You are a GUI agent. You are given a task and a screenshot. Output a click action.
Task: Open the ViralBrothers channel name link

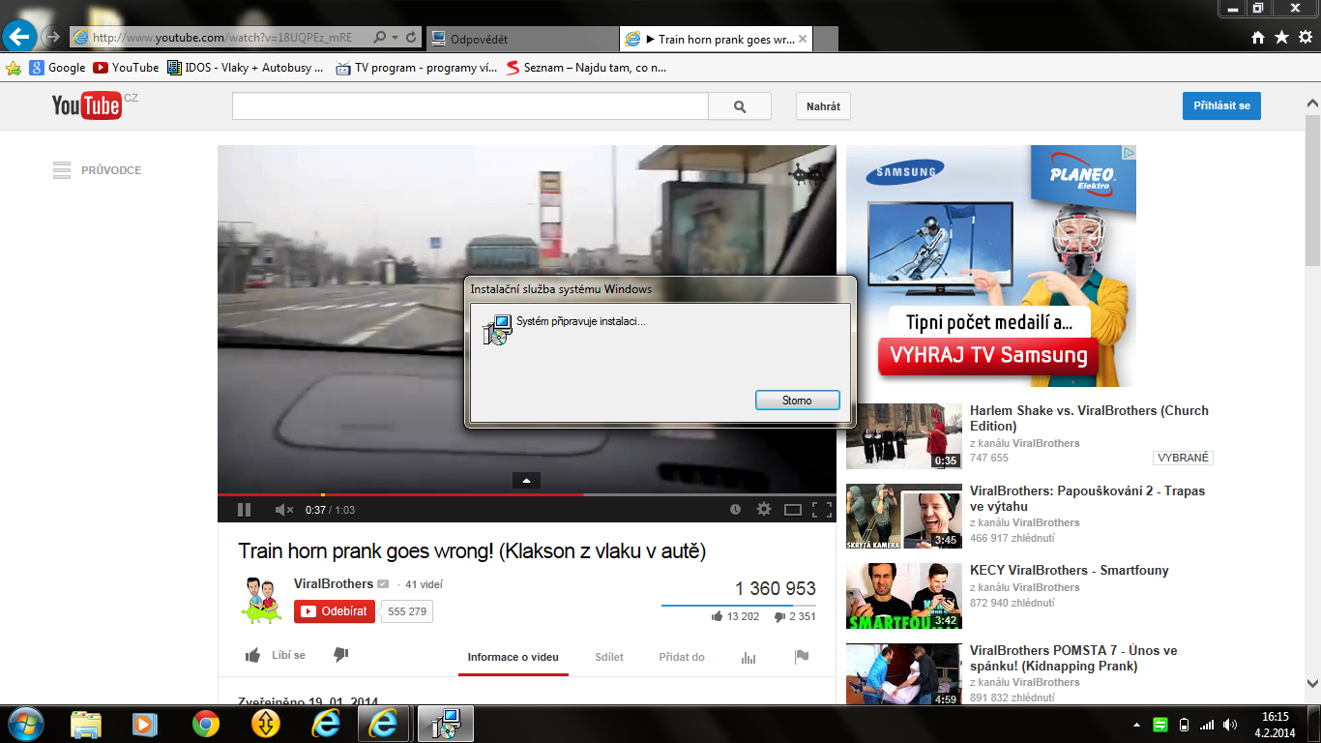click(334, 583)
